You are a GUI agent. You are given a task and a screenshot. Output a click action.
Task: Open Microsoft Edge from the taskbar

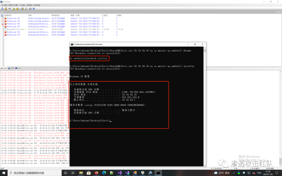point(104,173)
